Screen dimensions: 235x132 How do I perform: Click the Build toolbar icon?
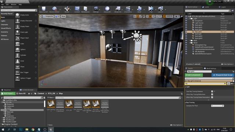coord(139,10)
